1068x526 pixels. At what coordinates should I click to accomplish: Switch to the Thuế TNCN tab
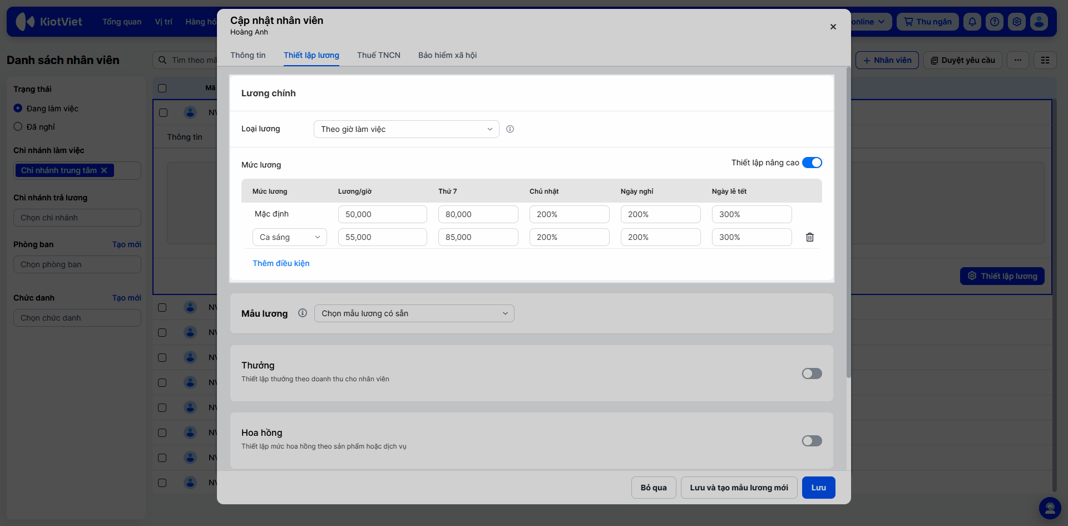[379, 55]
